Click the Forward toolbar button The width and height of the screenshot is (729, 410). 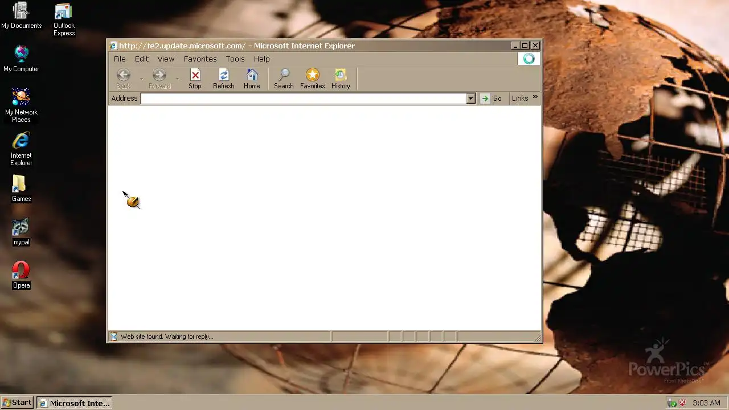click(159, 79)
